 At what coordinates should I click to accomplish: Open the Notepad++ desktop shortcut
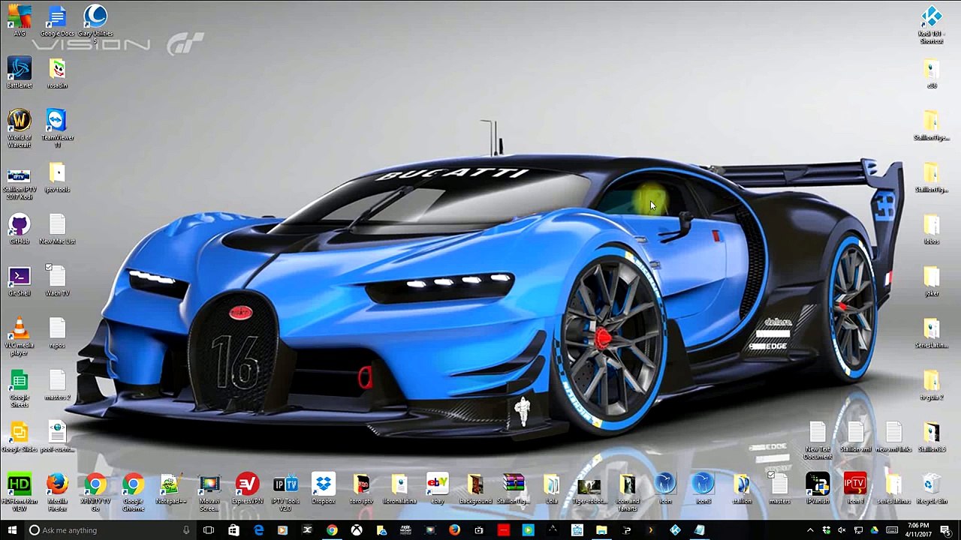(171, 489)
